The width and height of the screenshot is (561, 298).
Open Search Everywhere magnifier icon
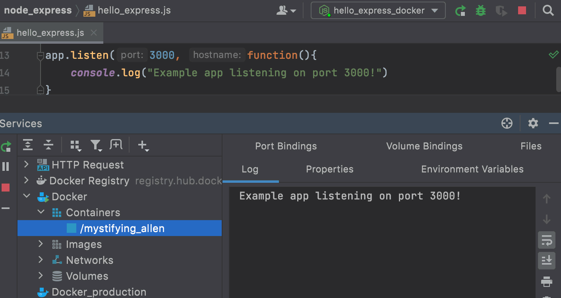click(548, 11)
